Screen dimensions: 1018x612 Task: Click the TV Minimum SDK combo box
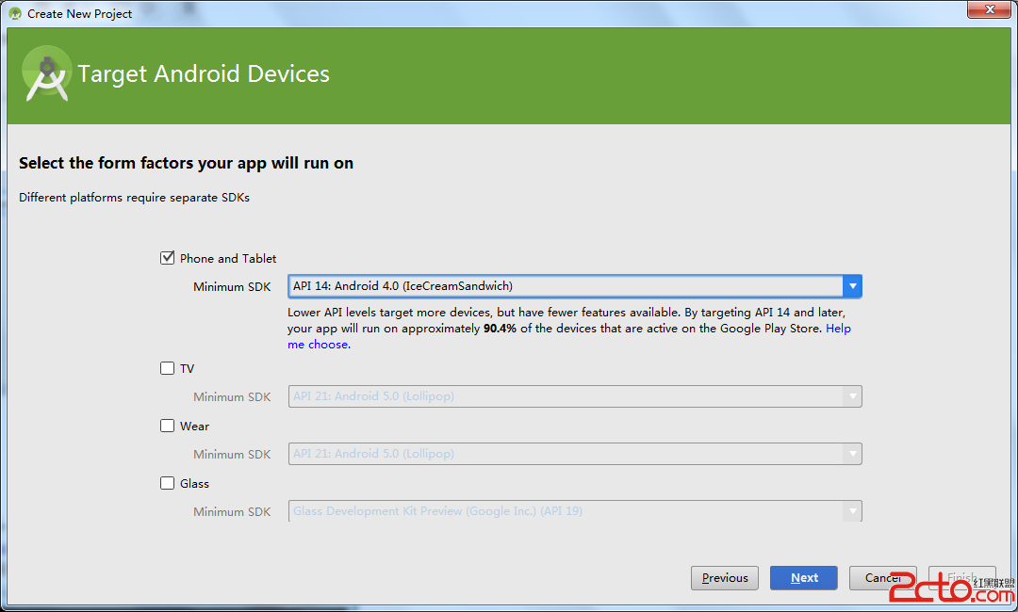(x=574, y=396)
